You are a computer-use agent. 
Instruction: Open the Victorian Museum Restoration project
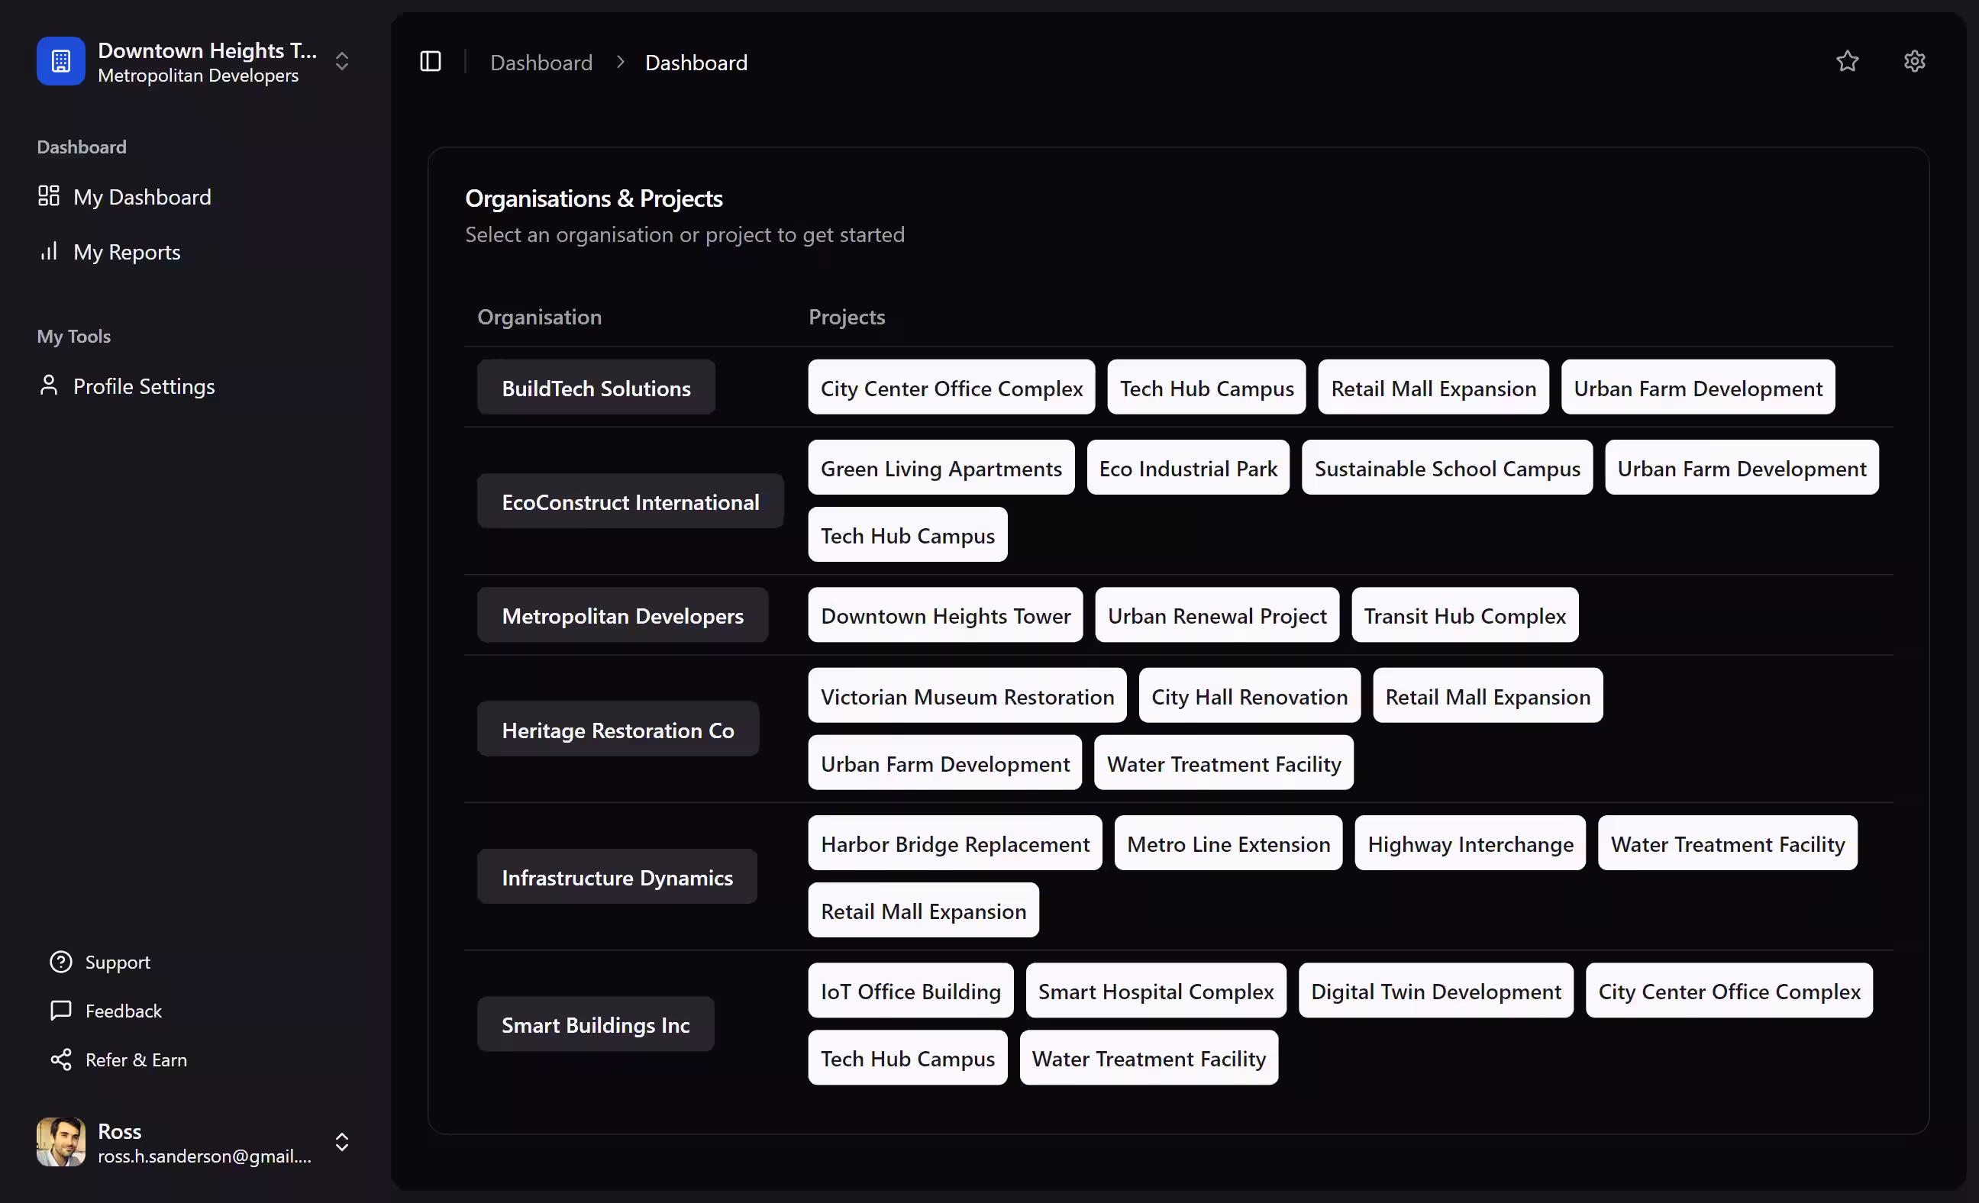pos(967,695)
